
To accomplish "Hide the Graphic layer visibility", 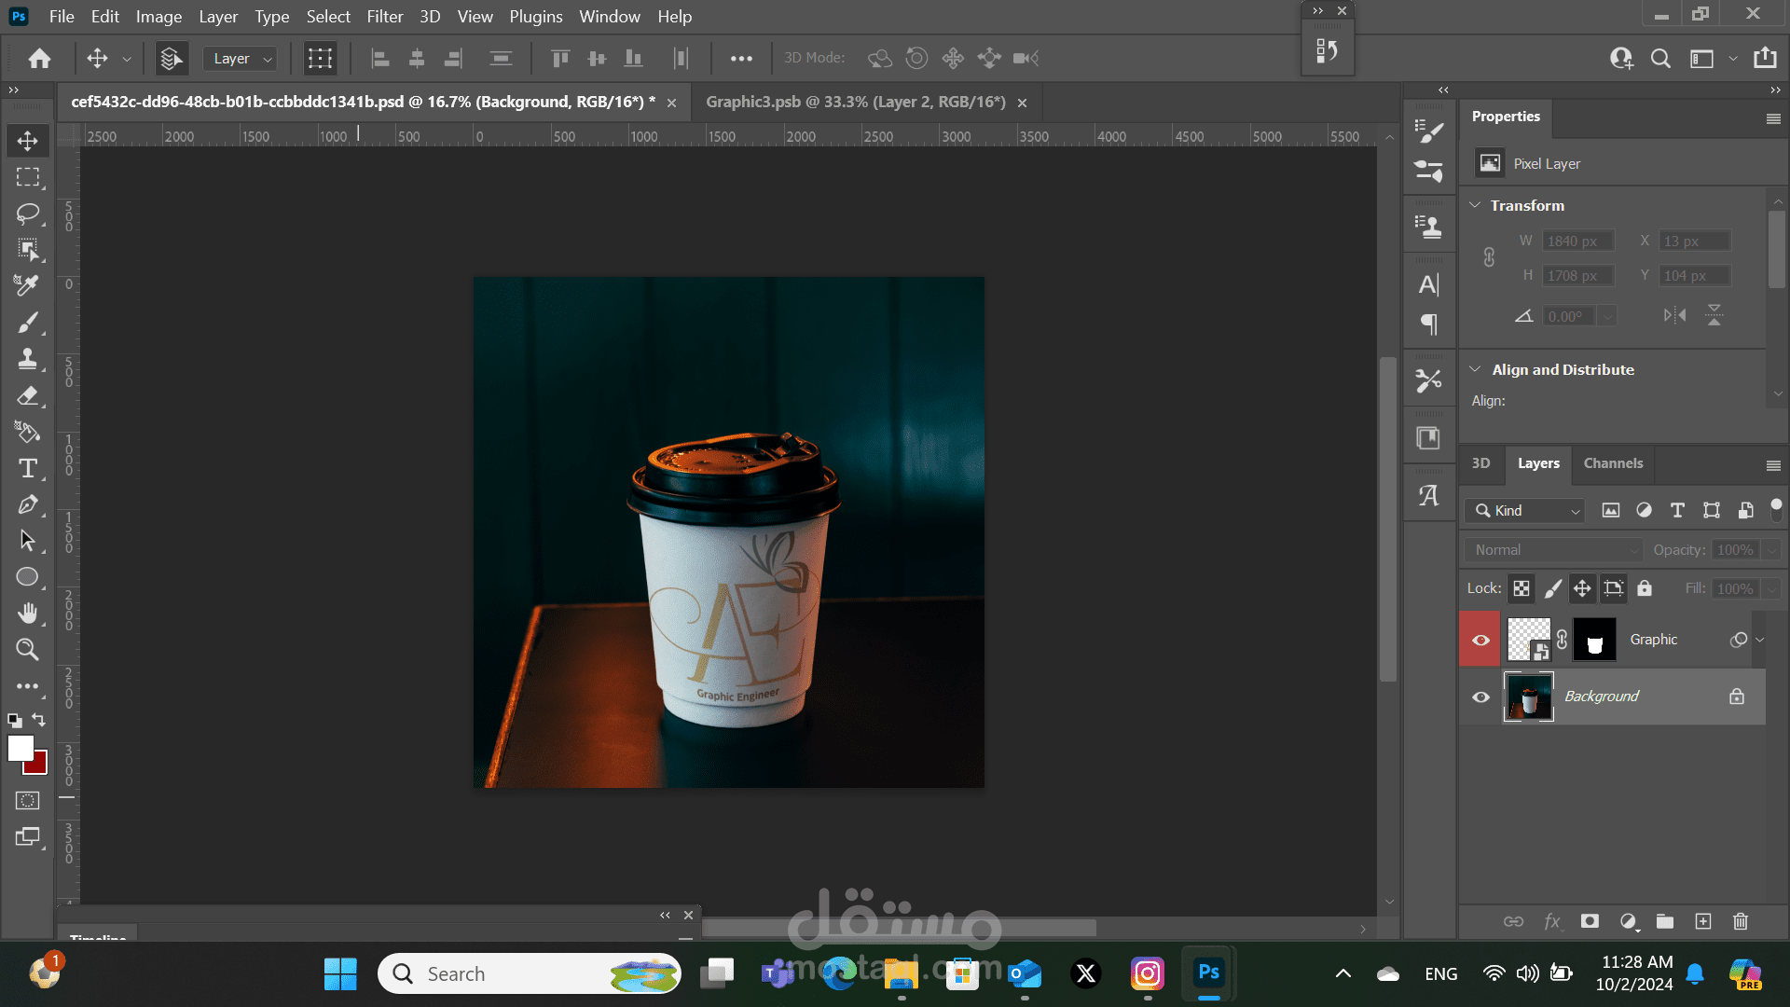I will click(x=1480, y=640).
